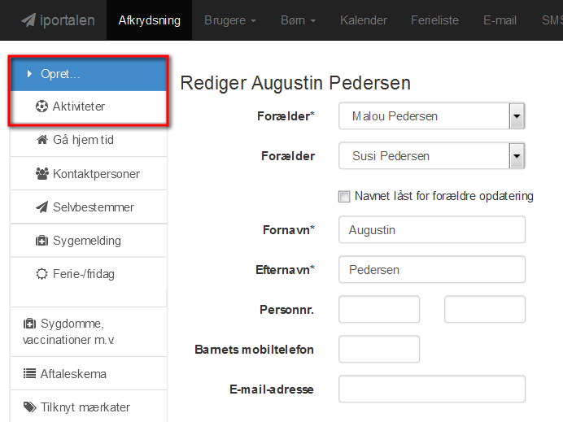Click the Fornavn field containing Augustin
The height and width of the screenshot is (422, 563).
click(431, 229)
